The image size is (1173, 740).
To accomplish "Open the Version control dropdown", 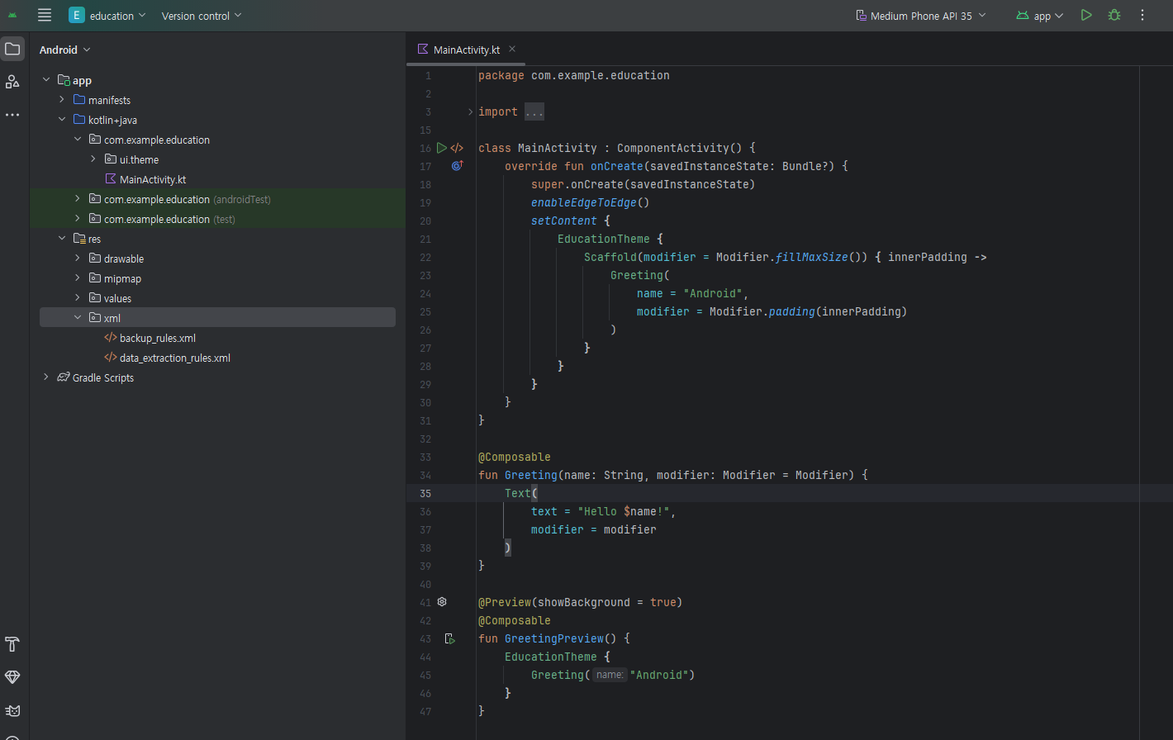I will tap(202, 16).
